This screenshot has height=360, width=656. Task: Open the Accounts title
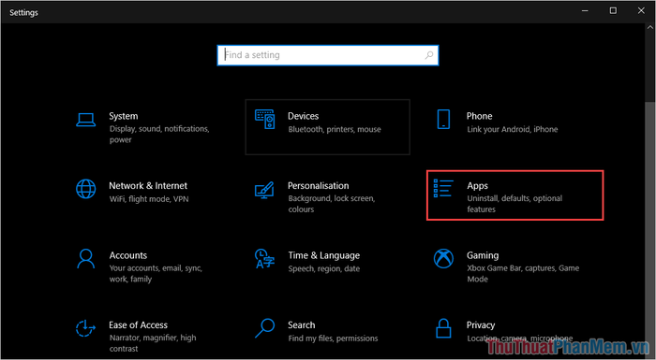click(x=128, y=255)
